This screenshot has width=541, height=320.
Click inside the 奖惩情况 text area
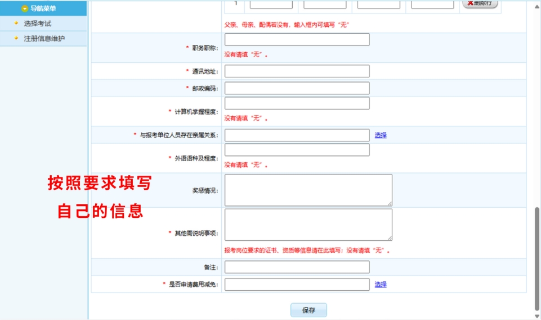pyautogui.click(x=308, y=190)
